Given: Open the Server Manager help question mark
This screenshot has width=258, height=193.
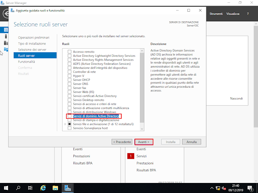Looking at the screenshot, I should pos(248,14).
